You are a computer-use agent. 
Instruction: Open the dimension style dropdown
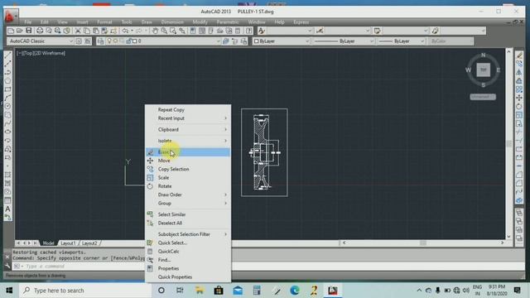point(368,31)
